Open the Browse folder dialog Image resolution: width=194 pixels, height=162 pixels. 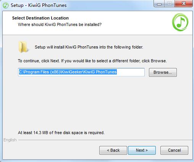pyautogui.click(x=163, y=72)
